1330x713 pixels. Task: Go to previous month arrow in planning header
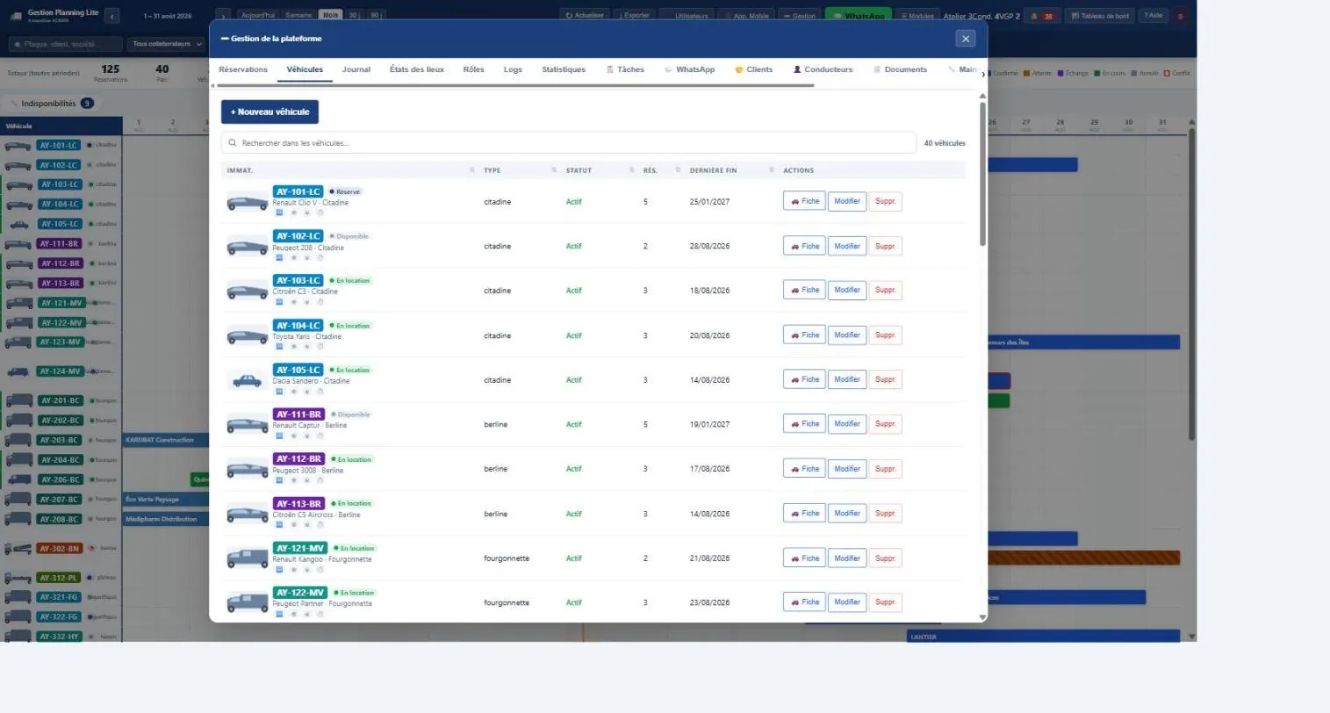[111, 16]
